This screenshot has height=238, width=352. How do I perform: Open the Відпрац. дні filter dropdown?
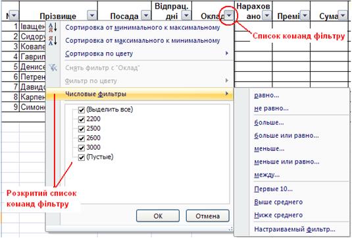click(186, 16)
